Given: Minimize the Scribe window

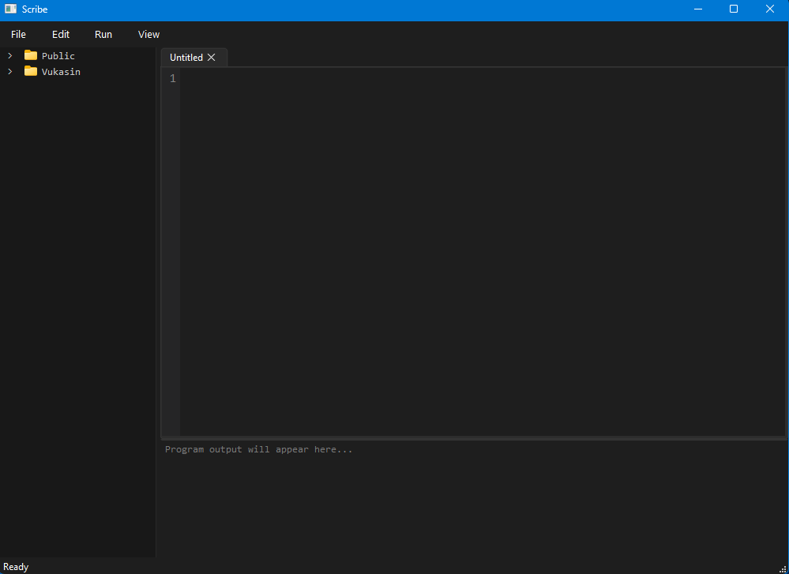Looking at the screenshot, I should tap(698, 9).
